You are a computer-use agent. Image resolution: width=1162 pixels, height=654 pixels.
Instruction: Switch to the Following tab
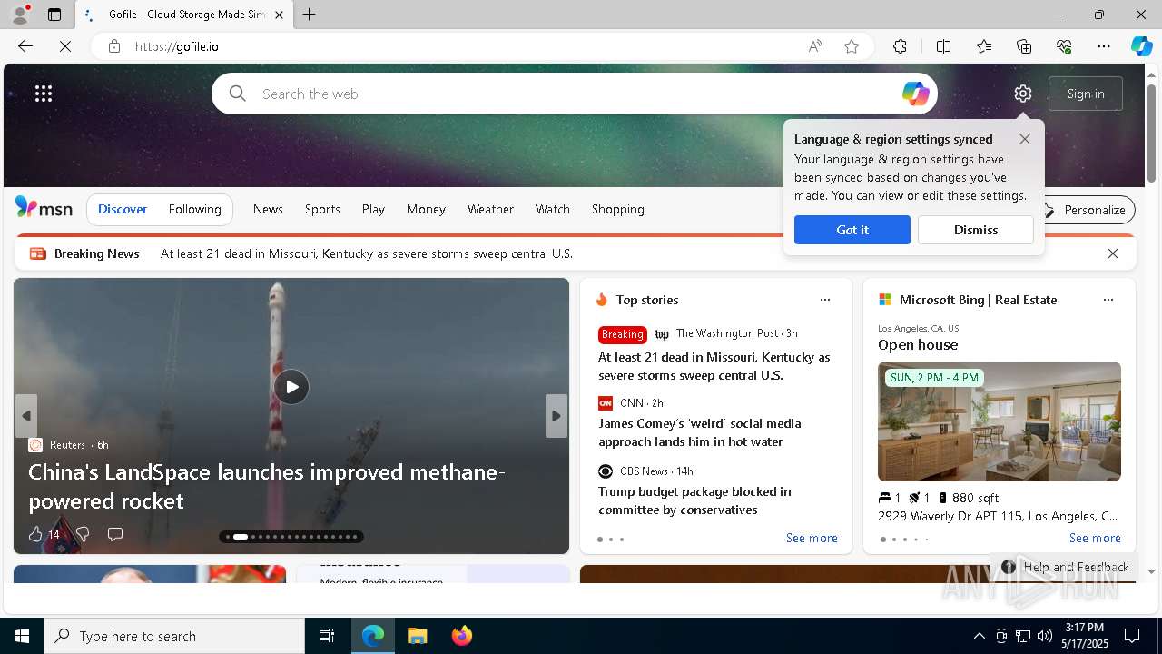(194, 209)
